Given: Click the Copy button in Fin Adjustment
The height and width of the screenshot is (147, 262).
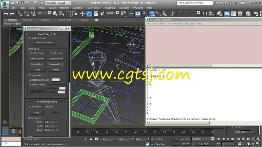Looking at the screenshot, I should pos(37,112).
